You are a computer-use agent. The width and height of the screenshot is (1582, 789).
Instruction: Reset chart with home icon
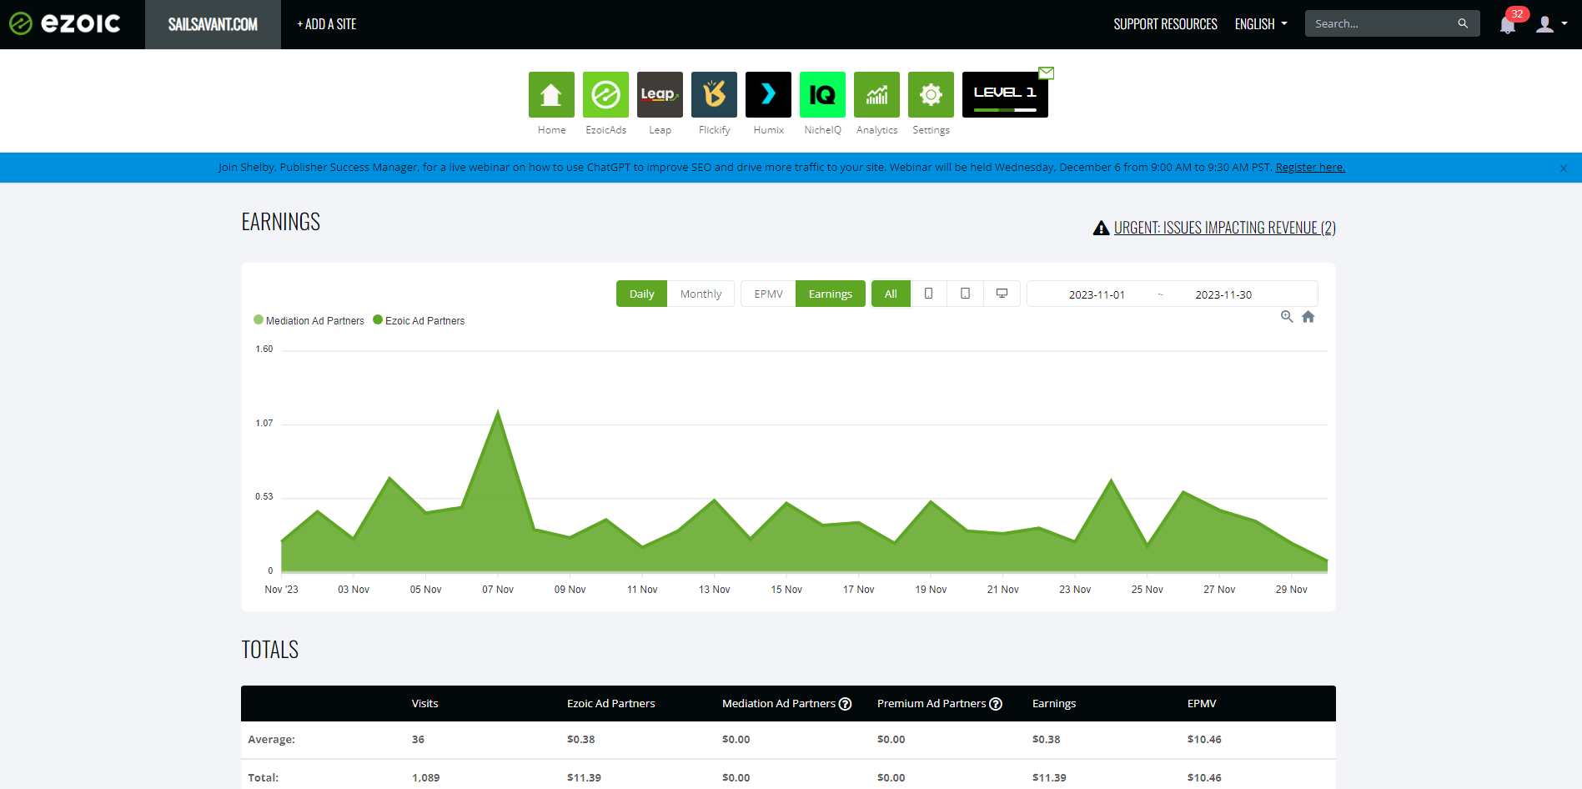pos(1308,316)
